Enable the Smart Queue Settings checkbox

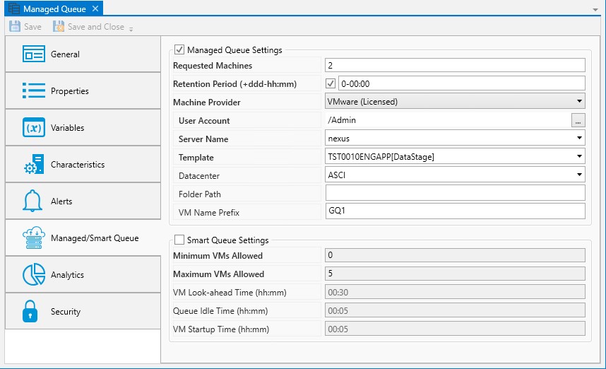click(x=179, y=240)
